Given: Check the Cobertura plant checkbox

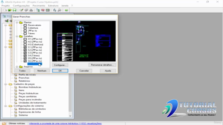Looking at the screenshot, I should pos(25,28).
